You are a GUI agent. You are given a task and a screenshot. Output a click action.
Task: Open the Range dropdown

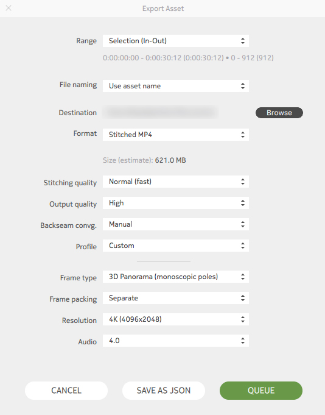176,41
